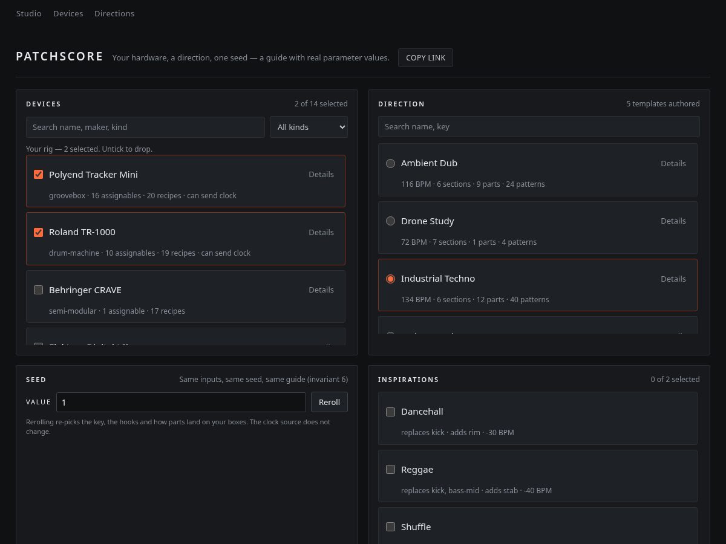Open Details for Industrial Techno
The image size is (726, 544).
673,279
